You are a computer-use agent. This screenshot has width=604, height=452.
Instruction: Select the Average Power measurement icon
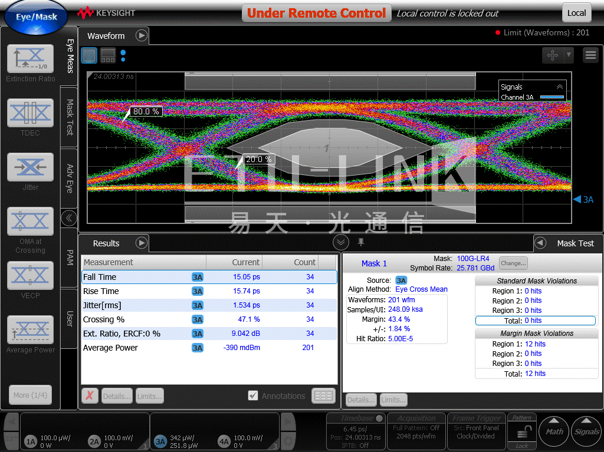pyautogui.click(x=31, y=330)
